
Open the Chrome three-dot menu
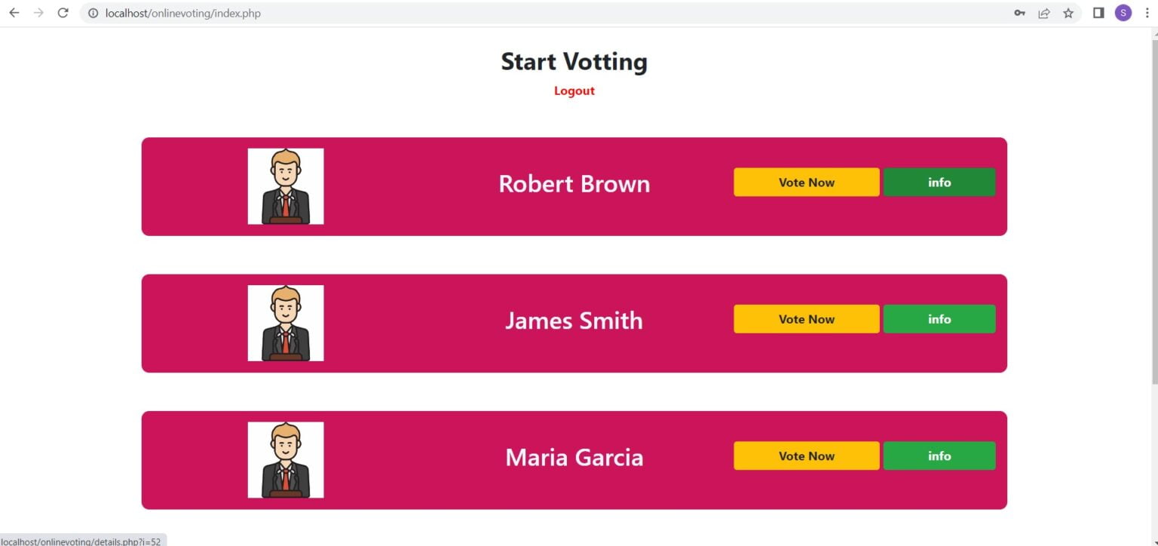pyautogui.click(x=1147, y=13)
